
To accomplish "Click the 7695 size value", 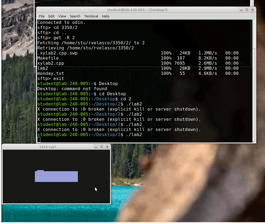I will click(179, 63).
